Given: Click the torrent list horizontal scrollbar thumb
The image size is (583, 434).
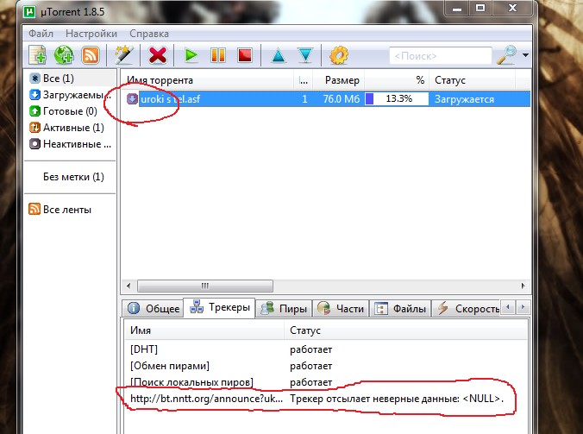Looking at the screenshot, I should point(205,286).
